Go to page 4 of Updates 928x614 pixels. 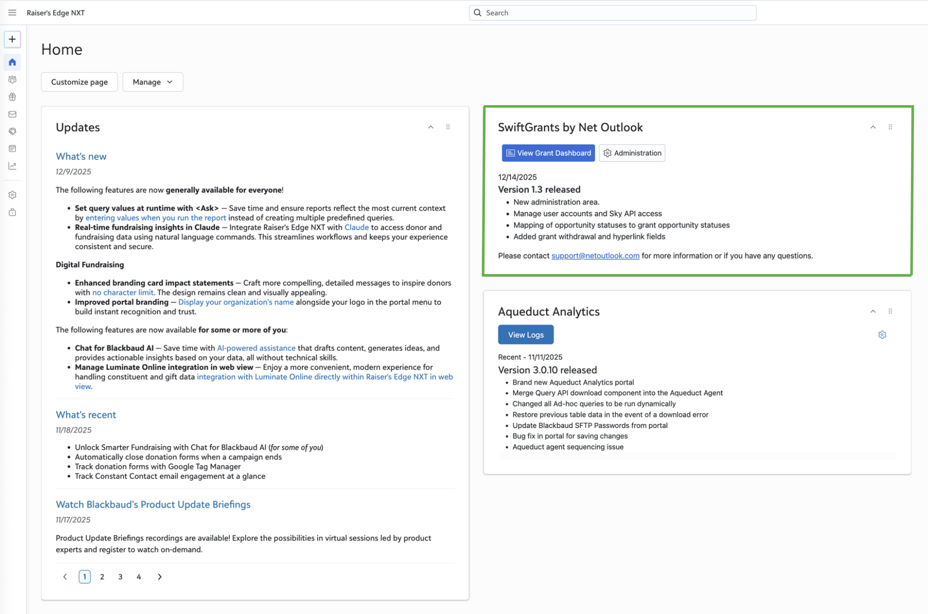(x=139, y=577)
